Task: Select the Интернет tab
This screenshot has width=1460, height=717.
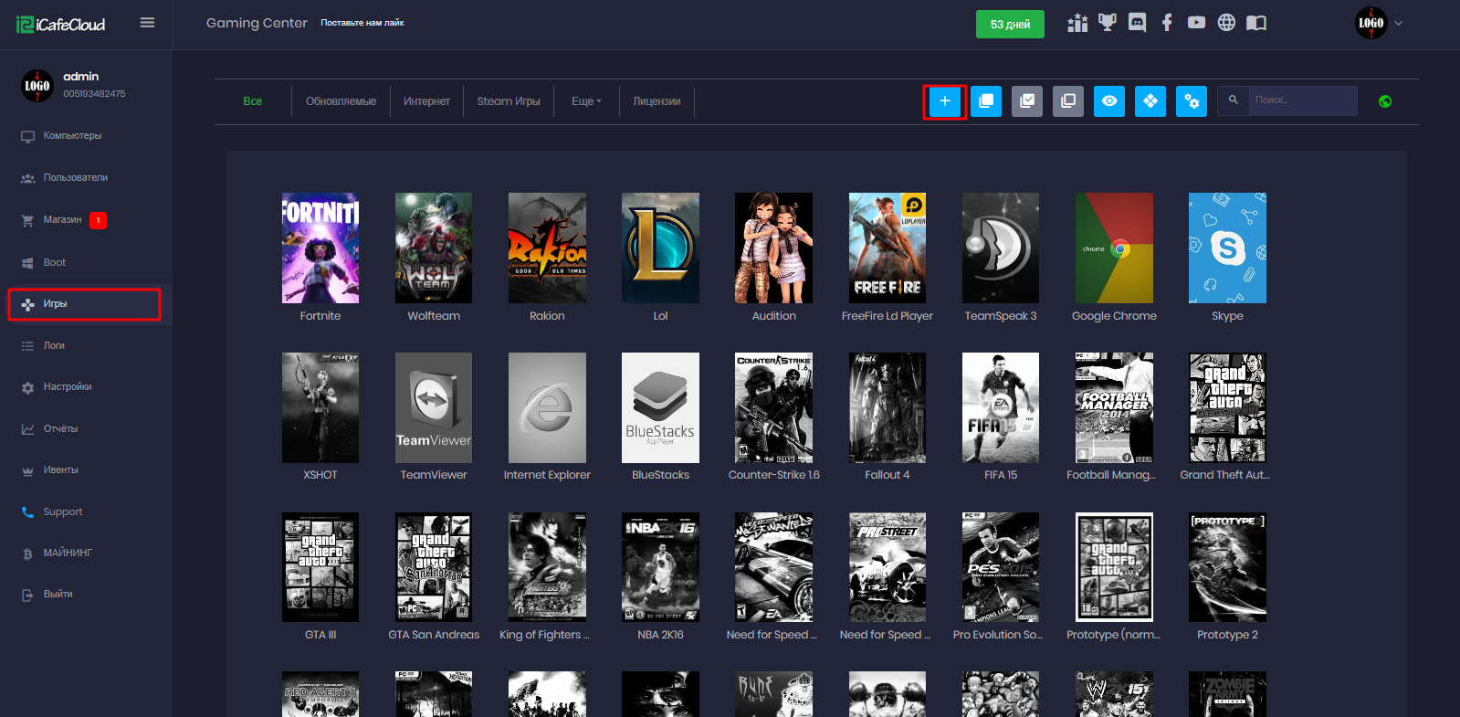Action: pos(426,101)
